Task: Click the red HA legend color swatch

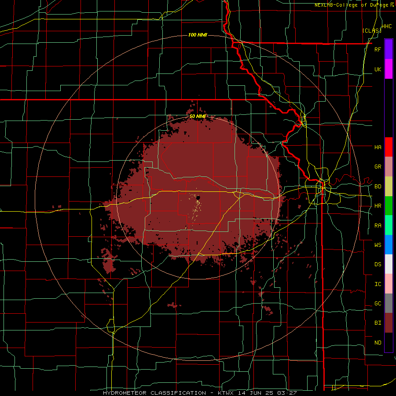Action: 389,147
